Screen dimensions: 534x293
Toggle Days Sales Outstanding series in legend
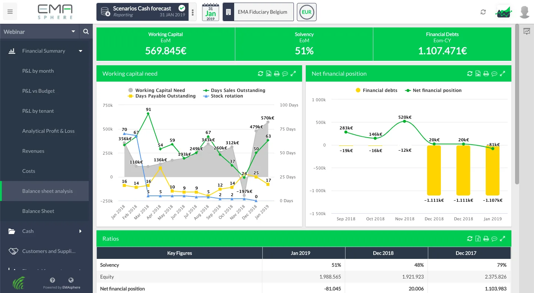(235, 90)
